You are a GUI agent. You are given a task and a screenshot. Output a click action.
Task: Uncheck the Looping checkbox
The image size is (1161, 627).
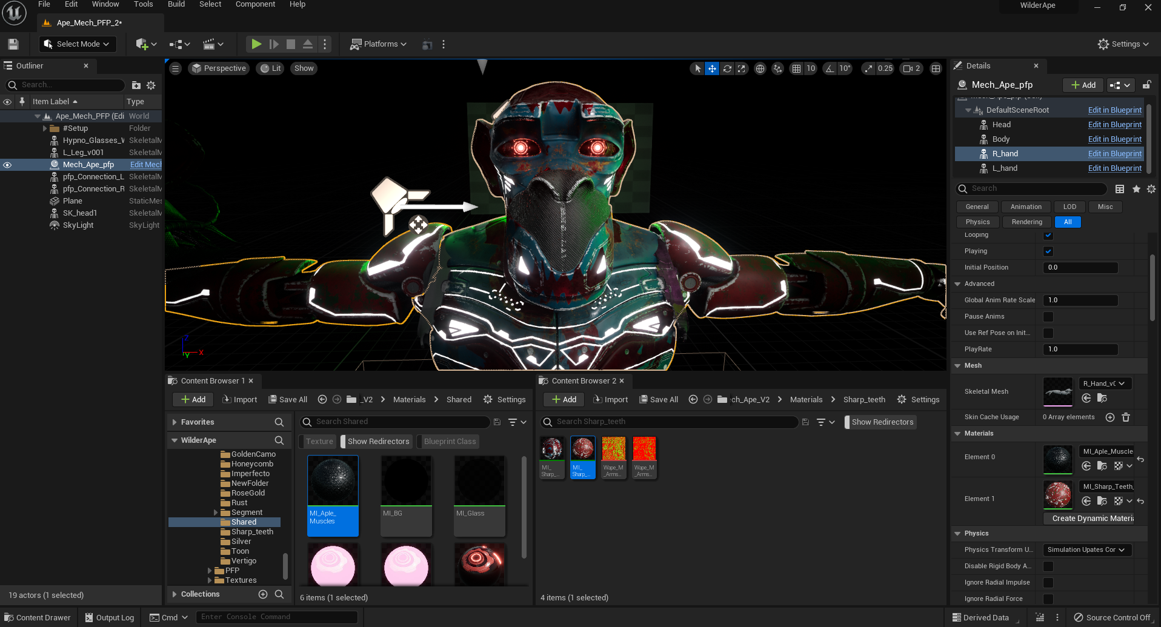1048,235
